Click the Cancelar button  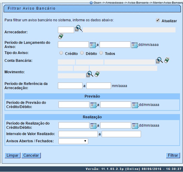tap(31, 155)
